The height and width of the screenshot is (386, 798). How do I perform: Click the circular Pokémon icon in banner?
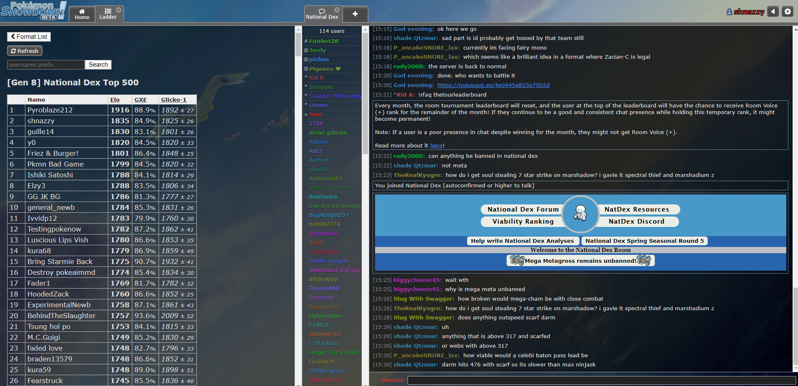pos(580,214)
